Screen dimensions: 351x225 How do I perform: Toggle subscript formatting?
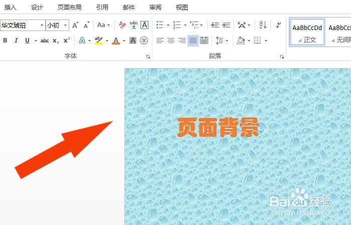pyautogui.click(x=56, y=40)
